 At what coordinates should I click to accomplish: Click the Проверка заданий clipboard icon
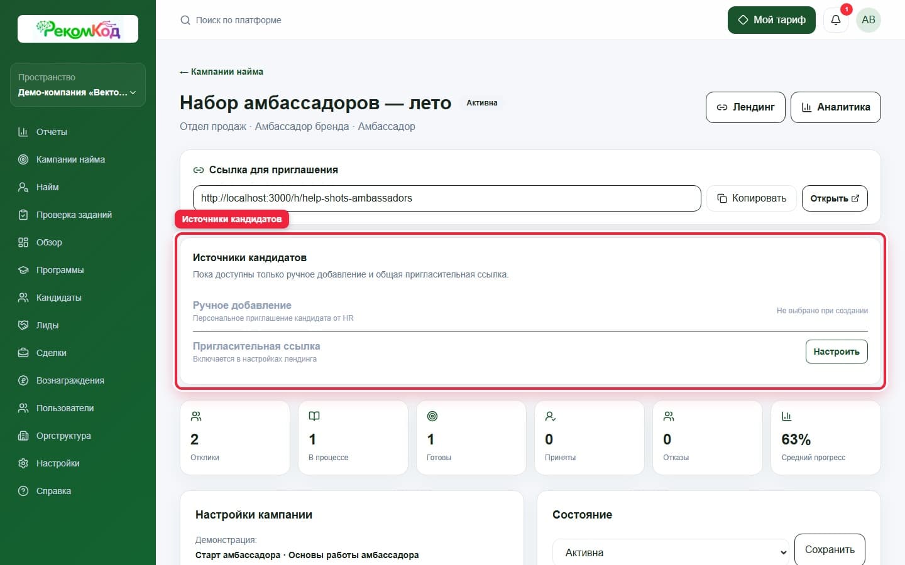(23, 215)
